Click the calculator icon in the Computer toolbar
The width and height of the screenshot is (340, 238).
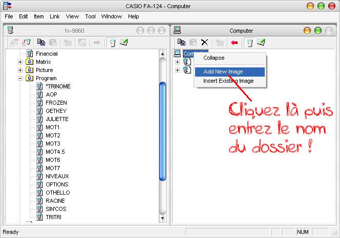(x=250, y=43)
